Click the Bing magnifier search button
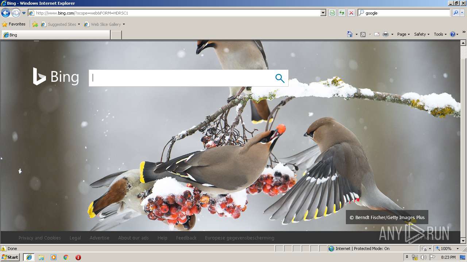 280,78
